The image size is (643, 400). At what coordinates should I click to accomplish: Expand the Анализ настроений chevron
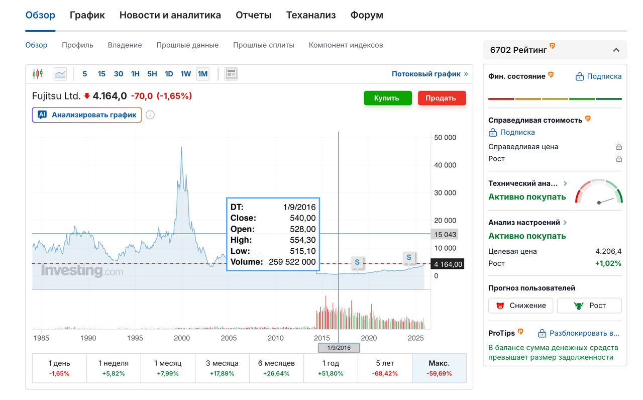(565, 222)
